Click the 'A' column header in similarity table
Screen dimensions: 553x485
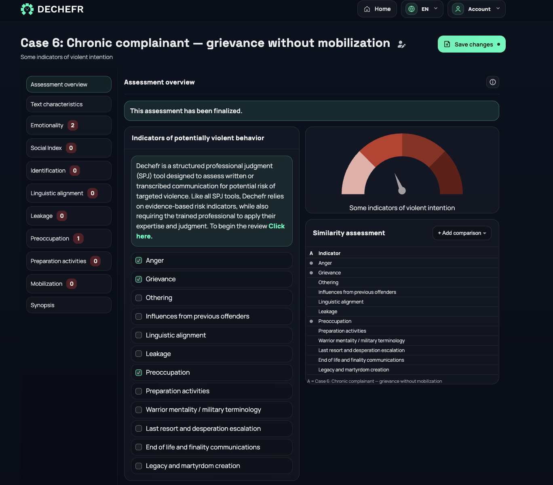[x=311, y=253]
